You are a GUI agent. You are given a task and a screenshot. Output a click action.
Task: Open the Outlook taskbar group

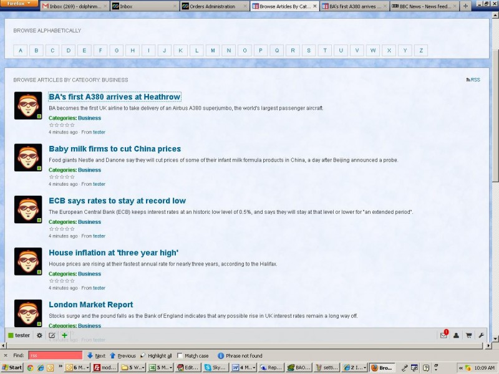pos(77,368)
